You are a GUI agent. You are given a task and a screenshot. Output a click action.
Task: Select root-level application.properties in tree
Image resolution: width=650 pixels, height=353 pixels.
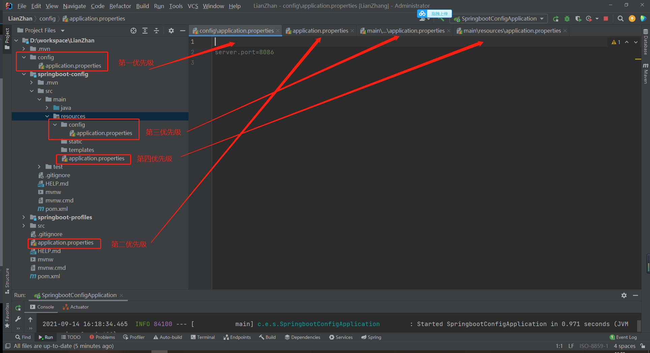62,243
